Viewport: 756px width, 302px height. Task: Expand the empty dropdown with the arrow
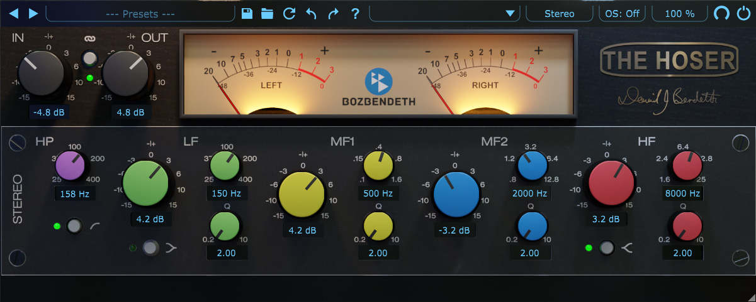tap(509, 13)
